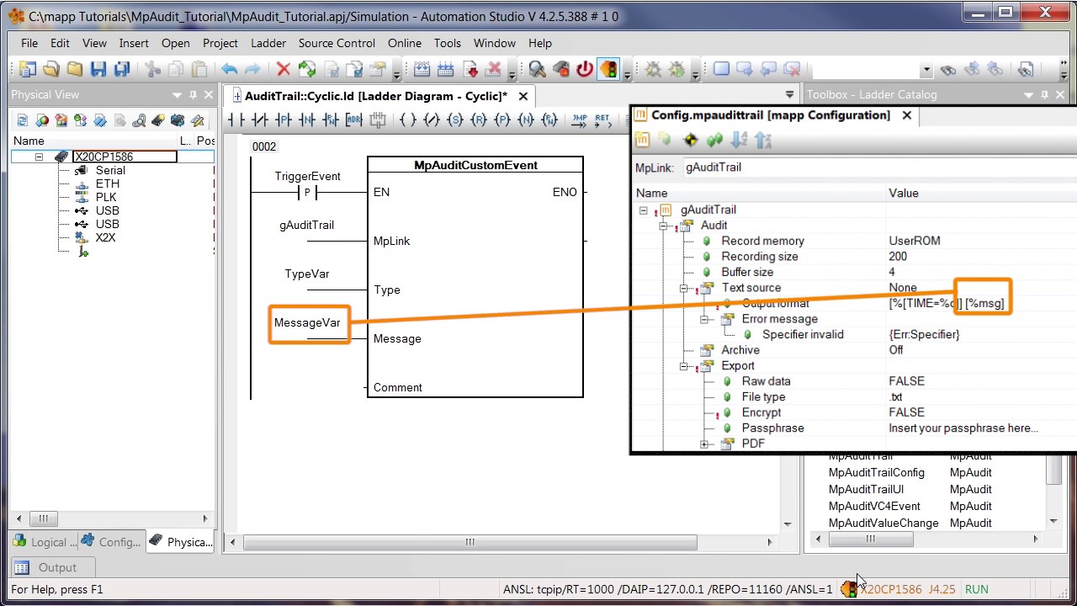
Task: Insert a Jump element
Action: pos(580,120)
